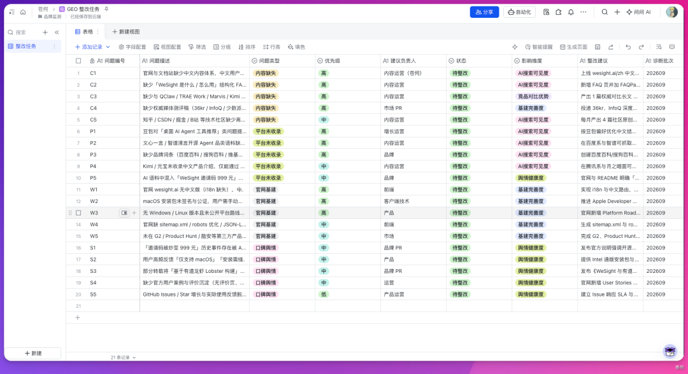Open the comments panel icon

click(672, 47)
